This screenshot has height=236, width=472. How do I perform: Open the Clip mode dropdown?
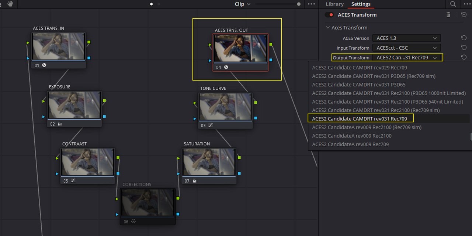(243, 4)
